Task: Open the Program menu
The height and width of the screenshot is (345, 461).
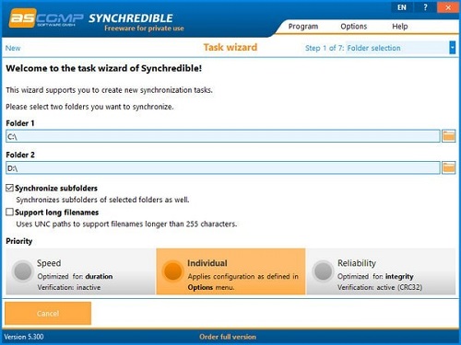Action: [x=303, y=27]
